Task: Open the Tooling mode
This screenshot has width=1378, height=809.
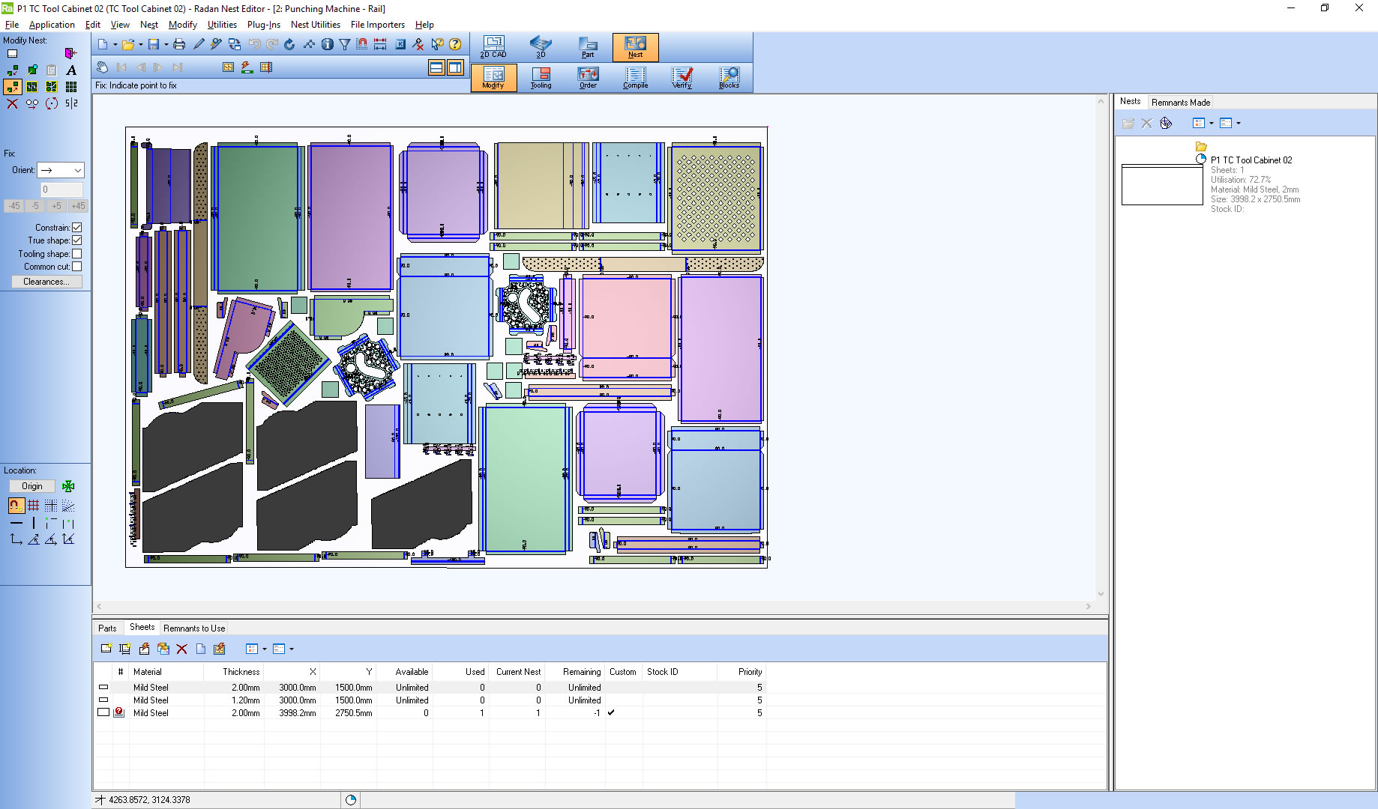Action: click(541, 77)
